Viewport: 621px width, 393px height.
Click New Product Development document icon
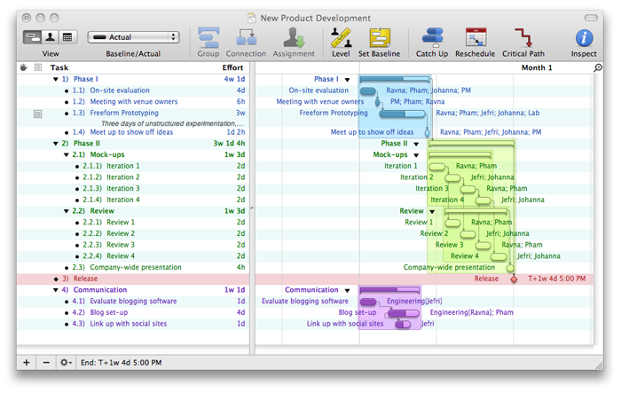pyautogui.click(x=251, y=18)
